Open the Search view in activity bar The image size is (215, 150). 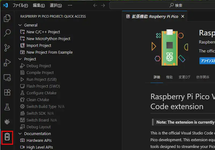[x=7, y=33]
